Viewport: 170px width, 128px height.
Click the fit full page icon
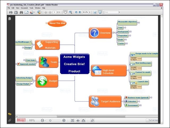pos(100,12)
